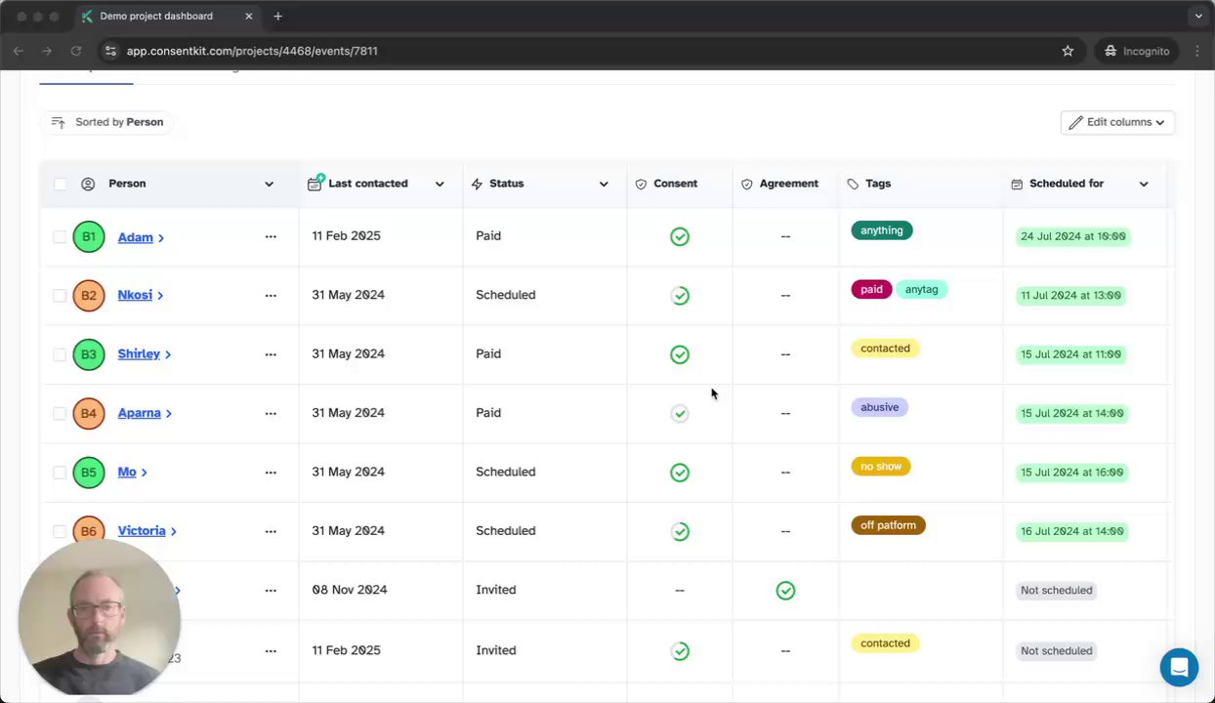Expand Last contacted column chevron
The image size is (1215, 703).
click(440, 184)
